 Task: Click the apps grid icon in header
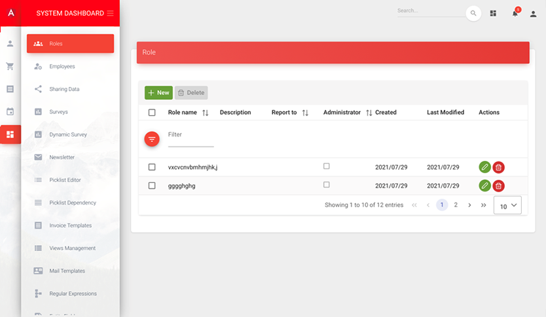pyautogui.click(x=494, y=13)
